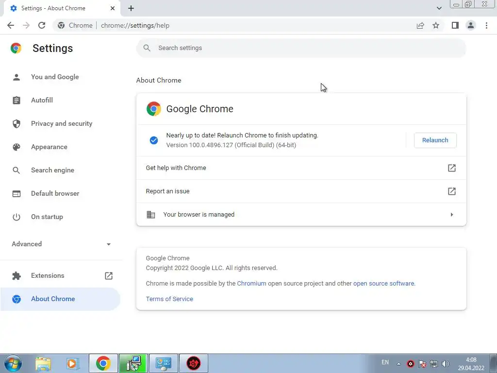Focus the address bar URL chrome://settings/help
Viewport: 497px width, 373px height.
(135, 25)
